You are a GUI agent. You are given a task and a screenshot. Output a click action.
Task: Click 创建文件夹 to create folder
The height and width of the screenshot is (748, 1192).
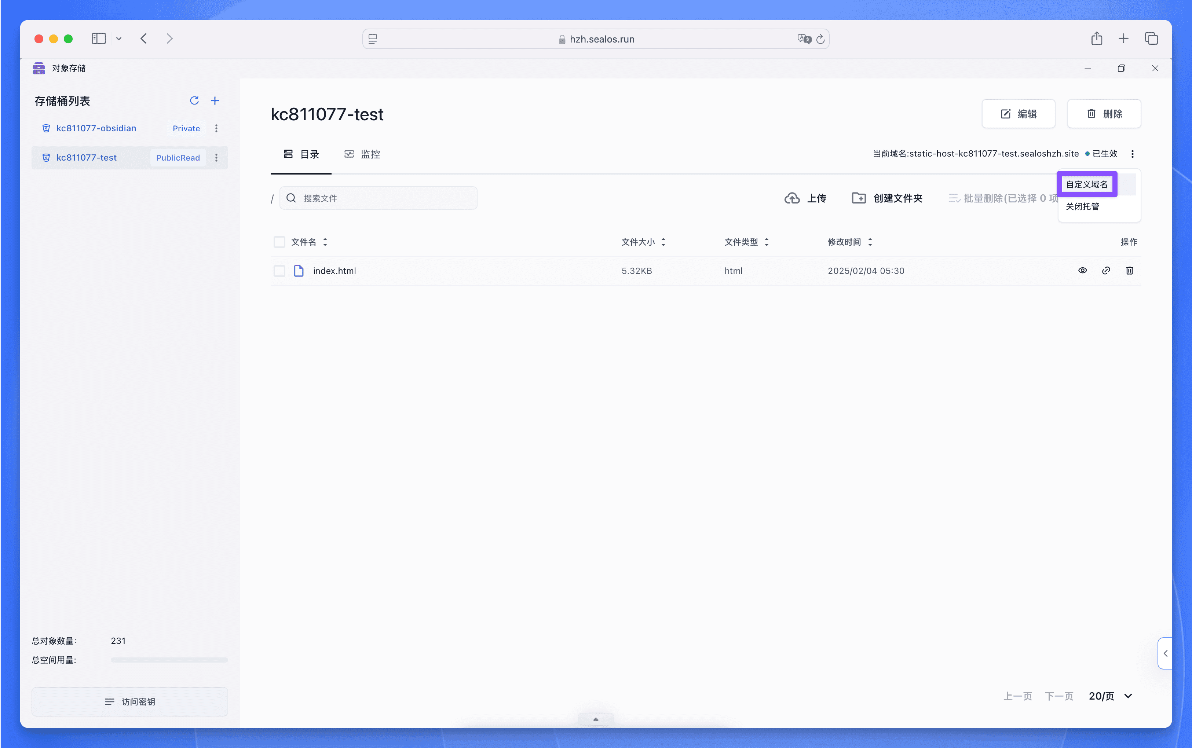(887, 198)
